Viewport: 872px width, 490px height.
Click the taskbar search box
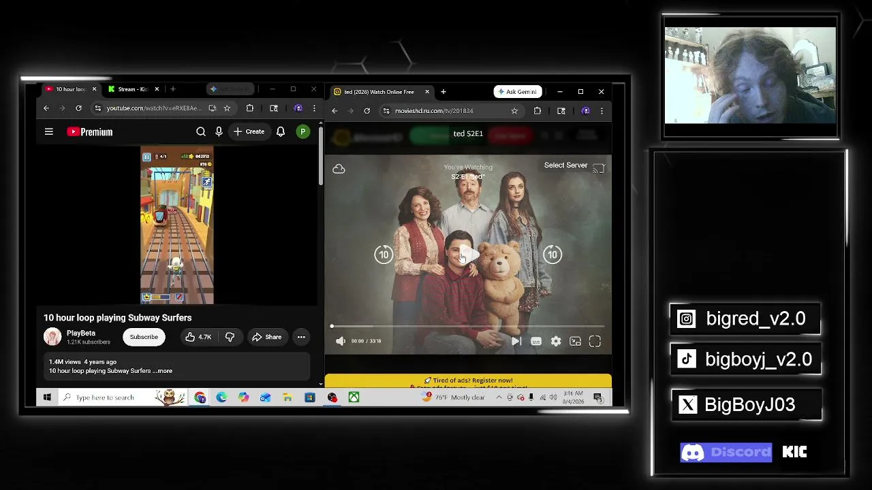[x=124, y=397]
